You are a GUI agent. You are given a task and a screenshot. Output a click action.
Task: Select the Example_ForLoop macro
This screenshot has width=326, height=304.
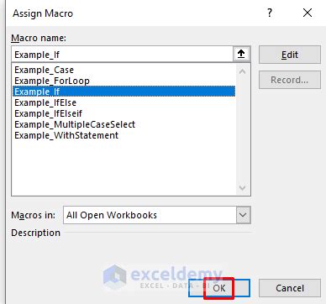pyautogui.click(x=124, y=81)
